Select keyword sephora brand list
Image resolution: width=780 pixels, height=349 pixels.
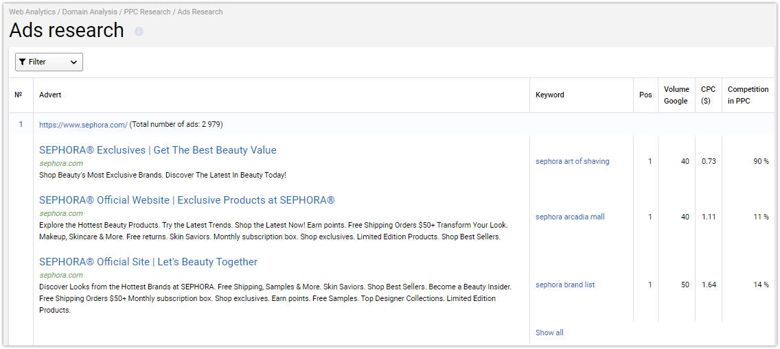tap(565, 285)
